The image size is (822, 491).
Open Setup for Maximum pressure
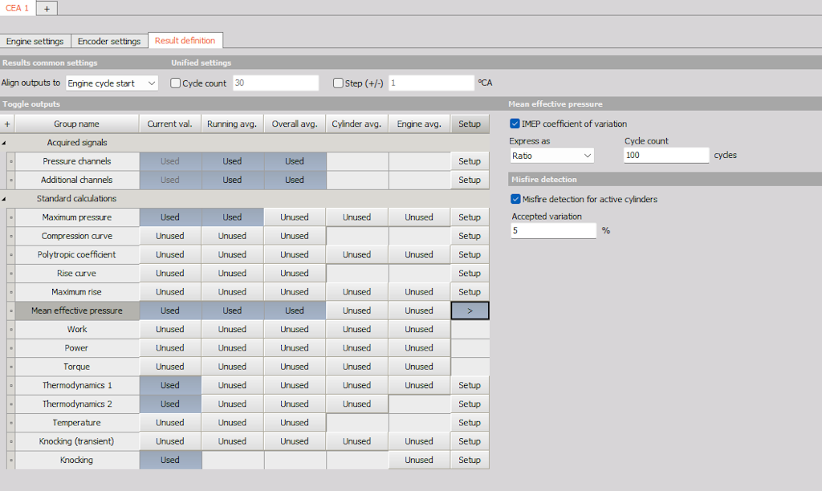click(x=470, y=217)
